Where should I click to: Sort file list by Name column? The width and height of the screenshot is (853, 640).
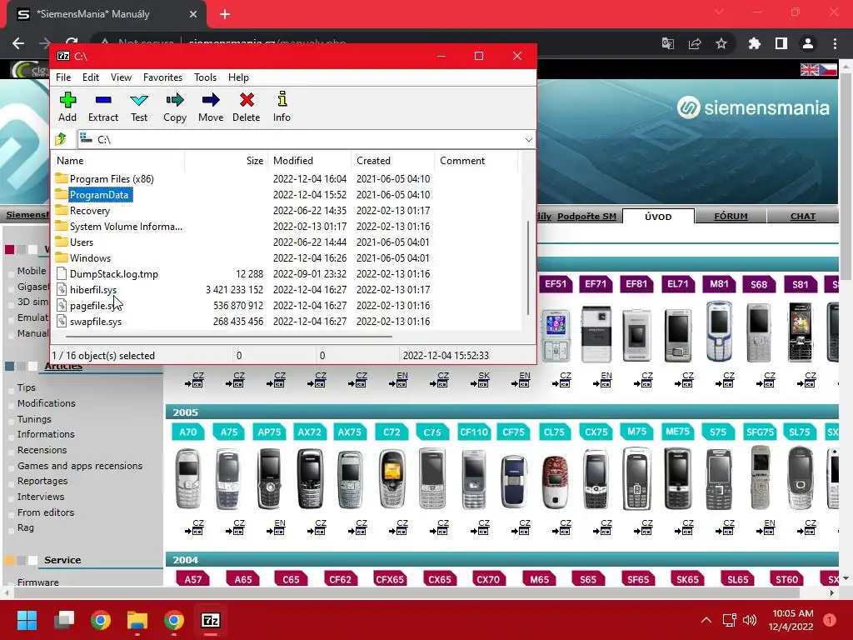tap(118, 161)
